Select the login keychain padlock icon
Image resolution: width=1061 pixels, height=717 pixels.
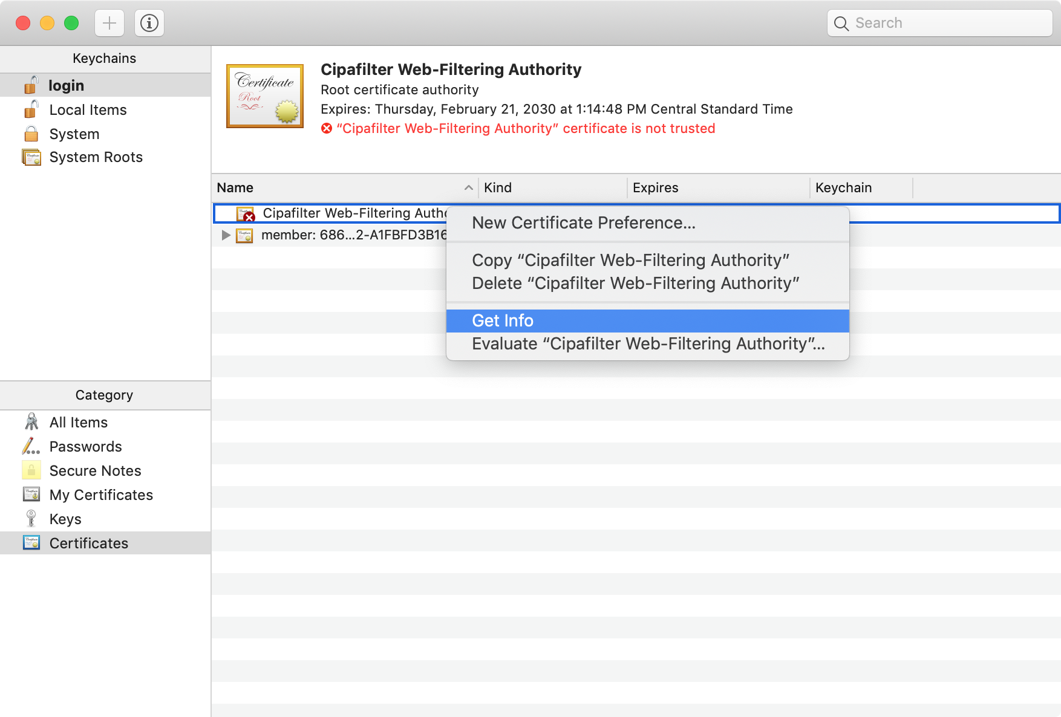pyautogui.click(x=31, y=85)
